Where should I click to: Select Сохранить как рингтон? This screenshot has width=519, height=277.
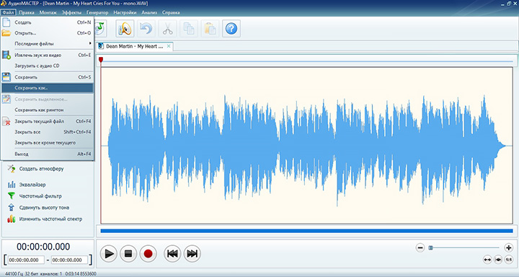[x=47, y=110]
